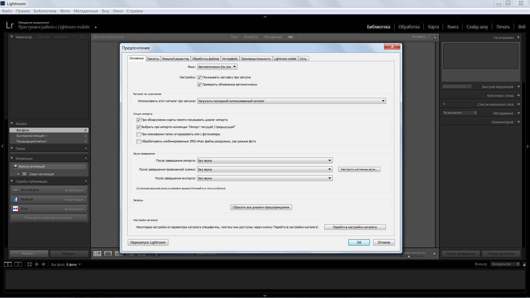Screen dimensions: 530x298
Task: Switch to Grid view icon
Action: click(x=97, y=254)
